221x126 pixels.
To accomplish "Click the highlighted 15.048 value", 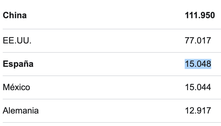I will [x=198, y=64].
